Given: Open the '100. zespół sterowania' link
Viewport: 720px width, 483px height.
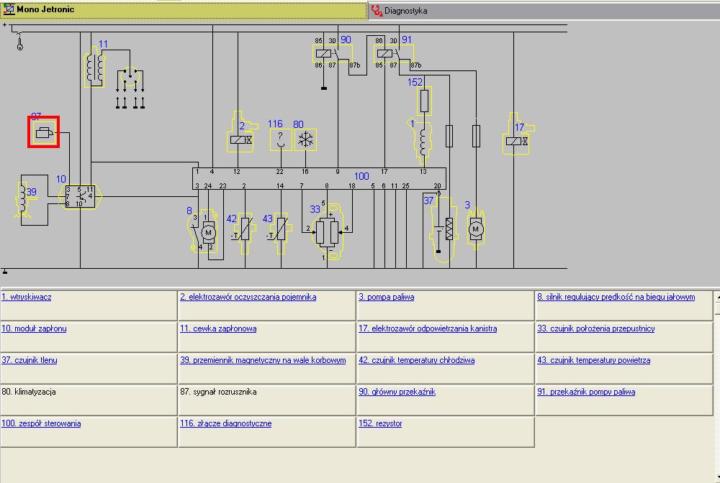Looking at the screenshot, I should coord(41,423).
